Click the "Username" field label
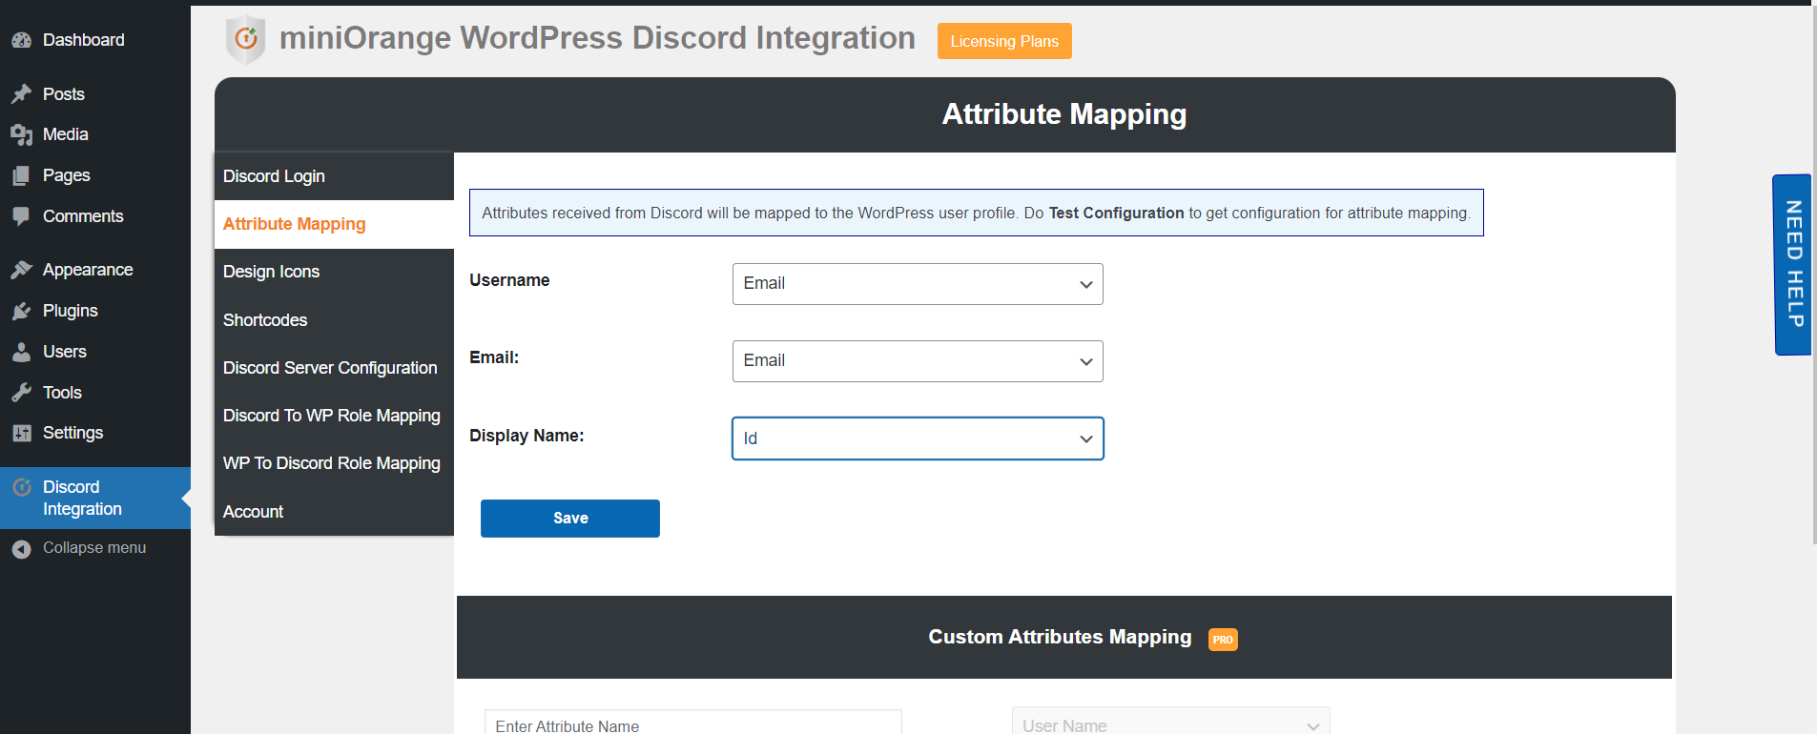Viewport: 1817px width, 734px height. pos(509,280)
